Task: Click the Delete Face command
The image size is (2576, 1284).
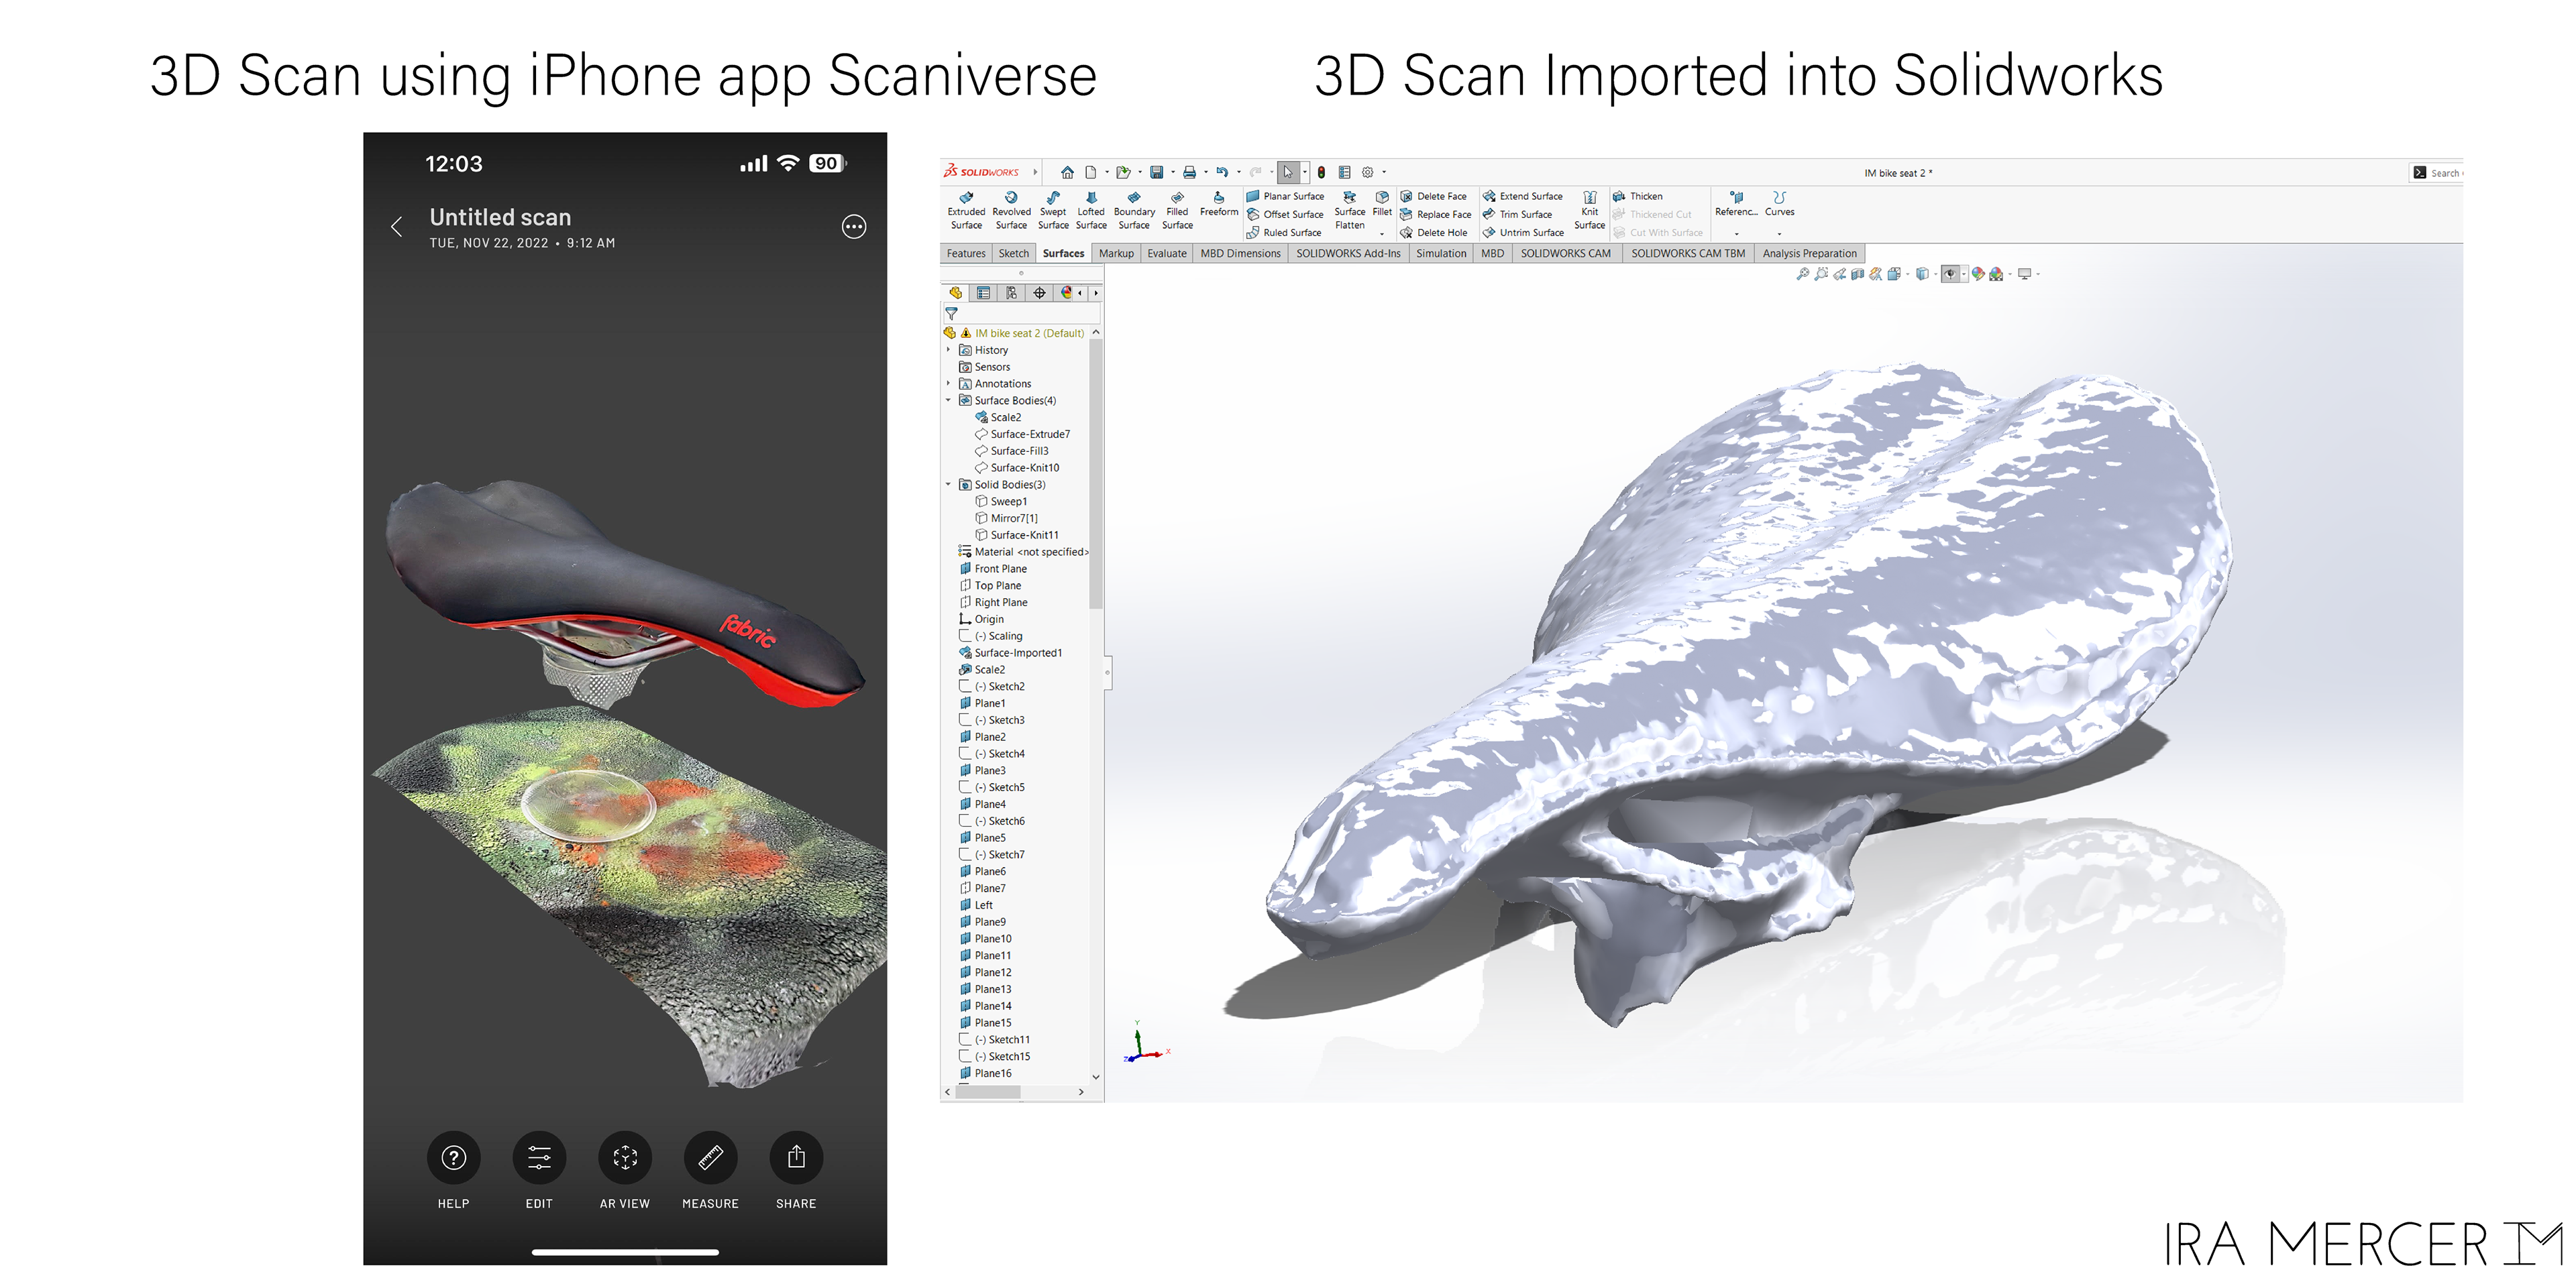Action: click(x=1440, y=197)
